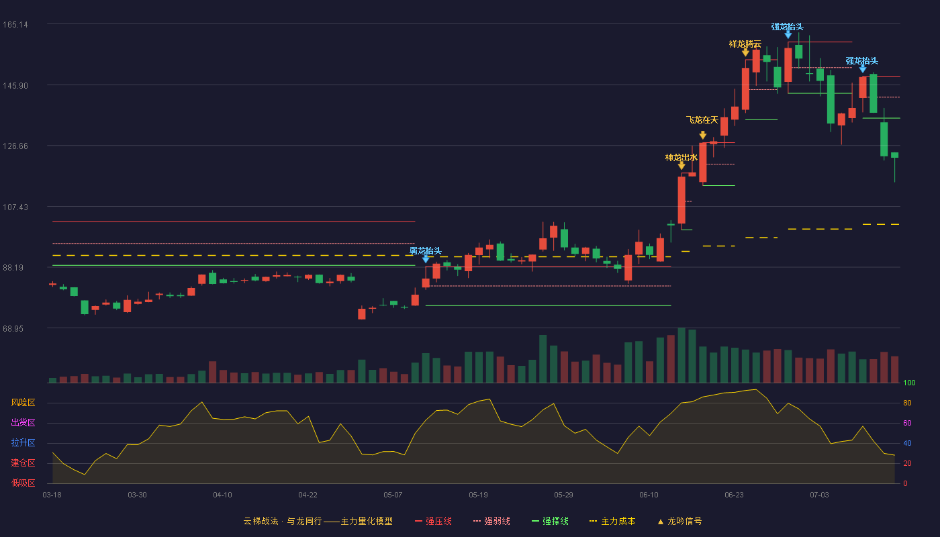Image resolution: width=940 pixels, height=537 pixels.
Task: Click the 126.66 price axis label
Action: pyautogui.click(x=15, y=146)
